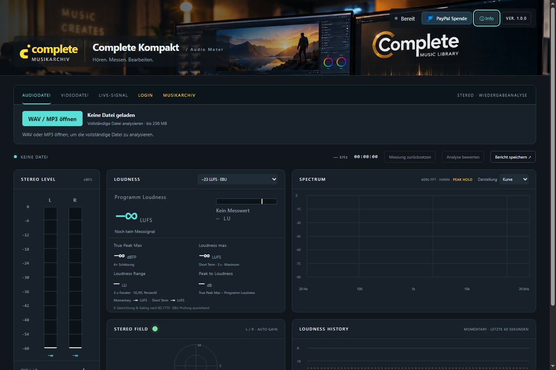
Task: Click the 00:00:00 time counter
Action: tap(366, 157)
